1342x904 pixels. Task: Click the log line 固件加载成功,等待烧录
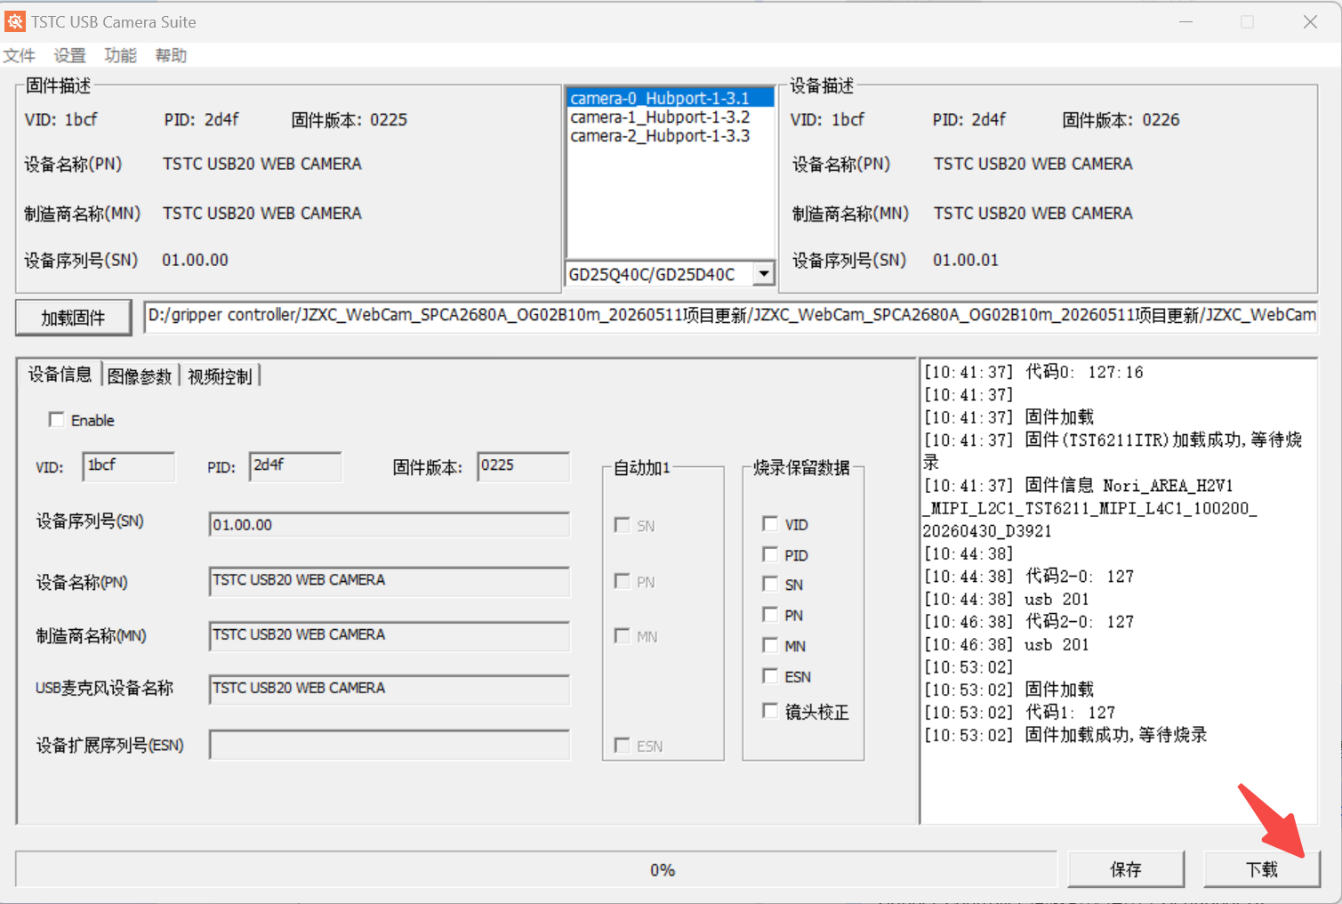pos(1065,735)
